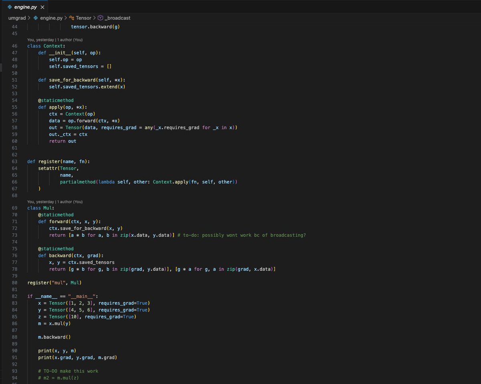
Task: Click line number 46 in the gutter
Action: (x=14, y=46)
